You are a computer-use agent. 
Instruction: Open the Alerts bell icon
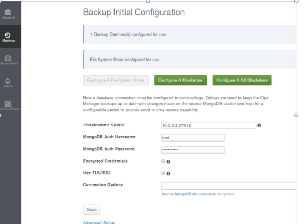pyautogui.click(x=8, y=81)
